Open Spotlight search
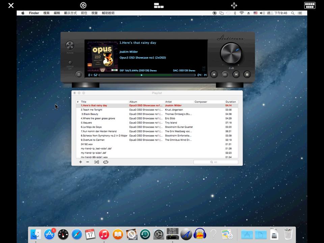 pos(293,13)
